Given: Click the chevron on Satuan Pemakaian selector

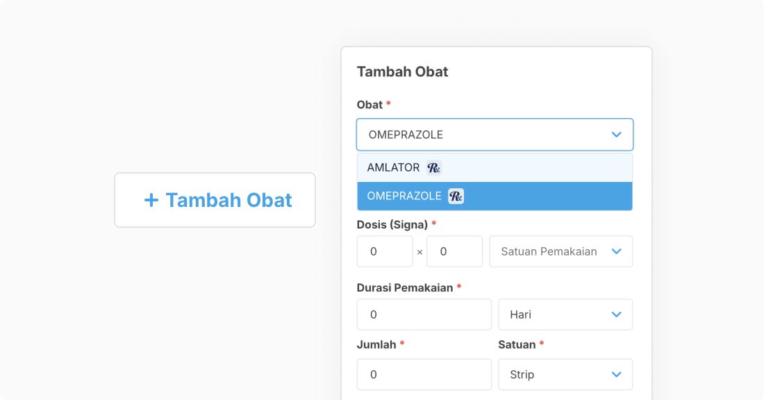Looking at the screenshot, I should pyautogui.click(x=616, y=251).
